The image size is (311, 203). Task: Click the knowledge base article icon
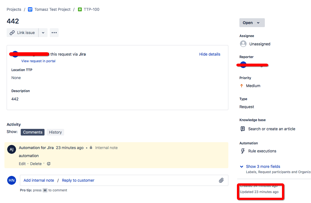[x=242, y=129]
